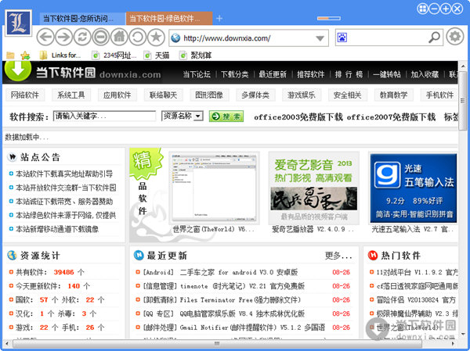Click the green 搜索 button

pyautogui.click(x=226, y=116)
